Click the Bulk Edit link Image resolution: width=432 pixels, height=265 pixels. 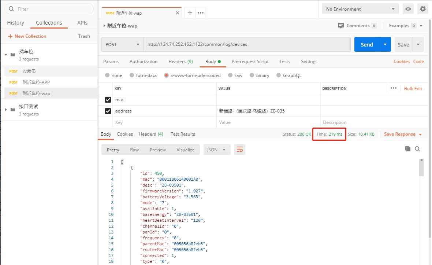(x=413, y=88)
